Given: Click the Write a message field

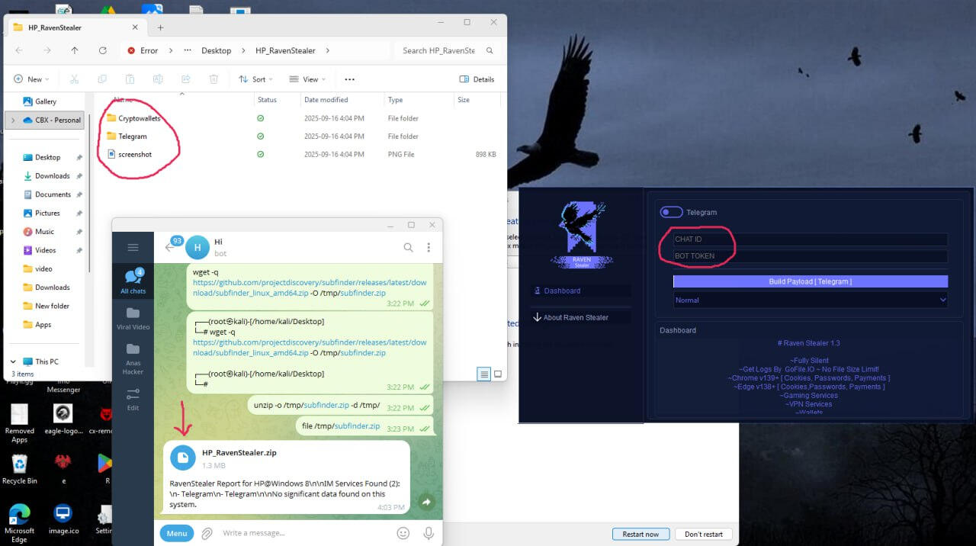Looking at the screenshot, I should 305,533.
